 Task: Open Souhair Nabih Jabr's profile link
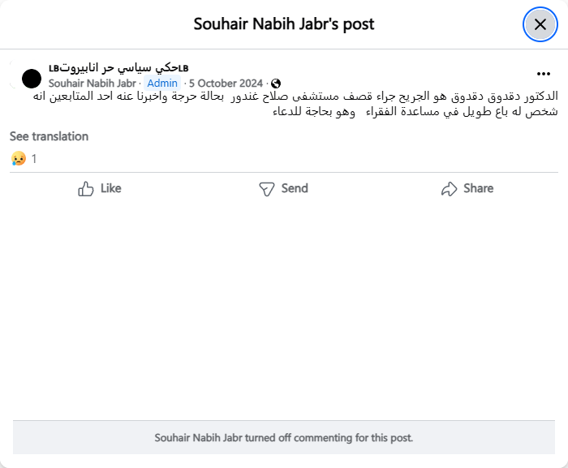coord(92,84)
